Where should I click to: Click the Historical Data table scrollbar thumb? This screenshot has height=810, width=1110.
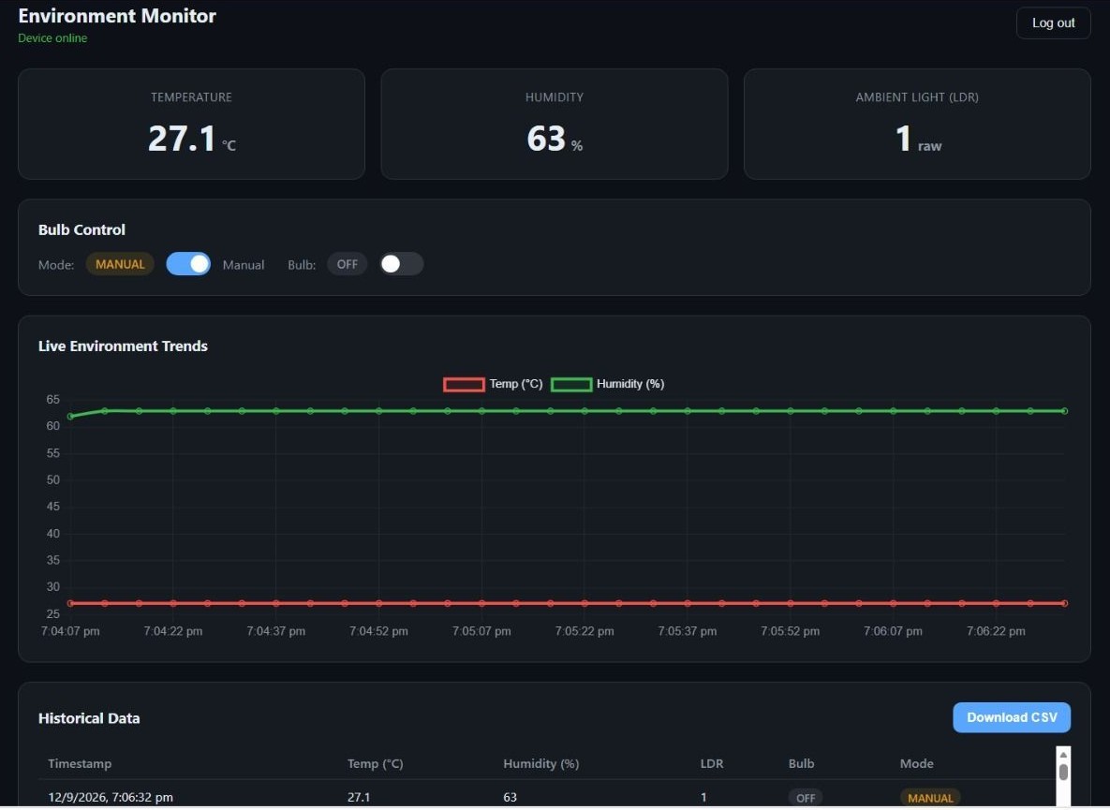click(1063, 772)
